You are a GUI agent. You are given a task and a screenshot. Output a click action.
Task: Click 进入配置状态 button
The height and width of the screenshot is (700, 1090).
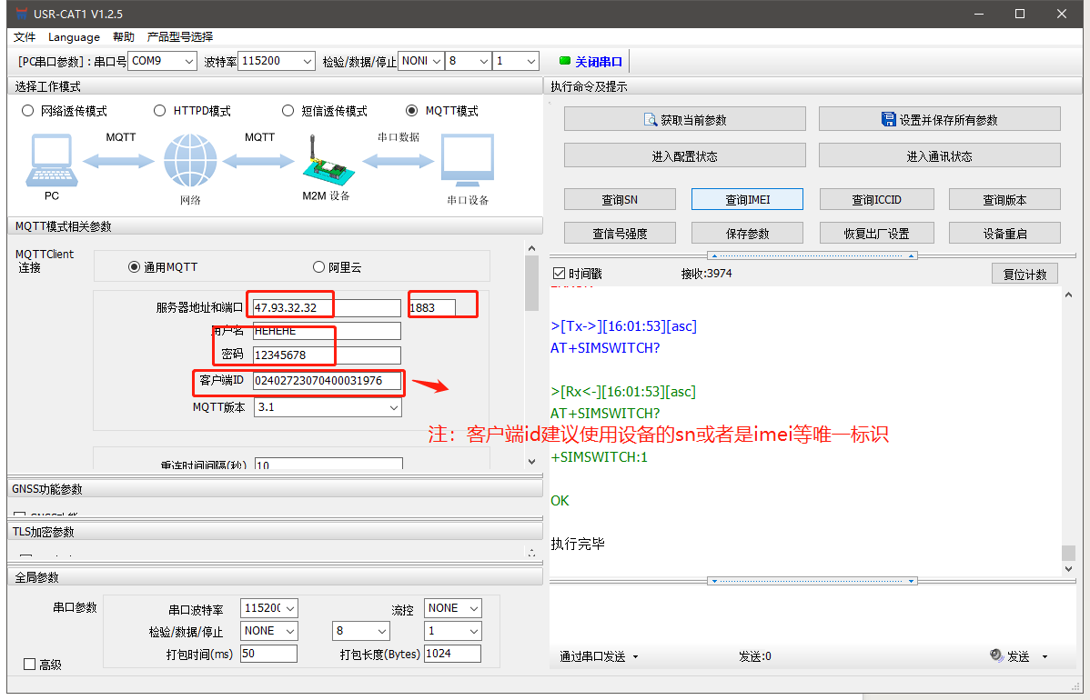[685, 155]
